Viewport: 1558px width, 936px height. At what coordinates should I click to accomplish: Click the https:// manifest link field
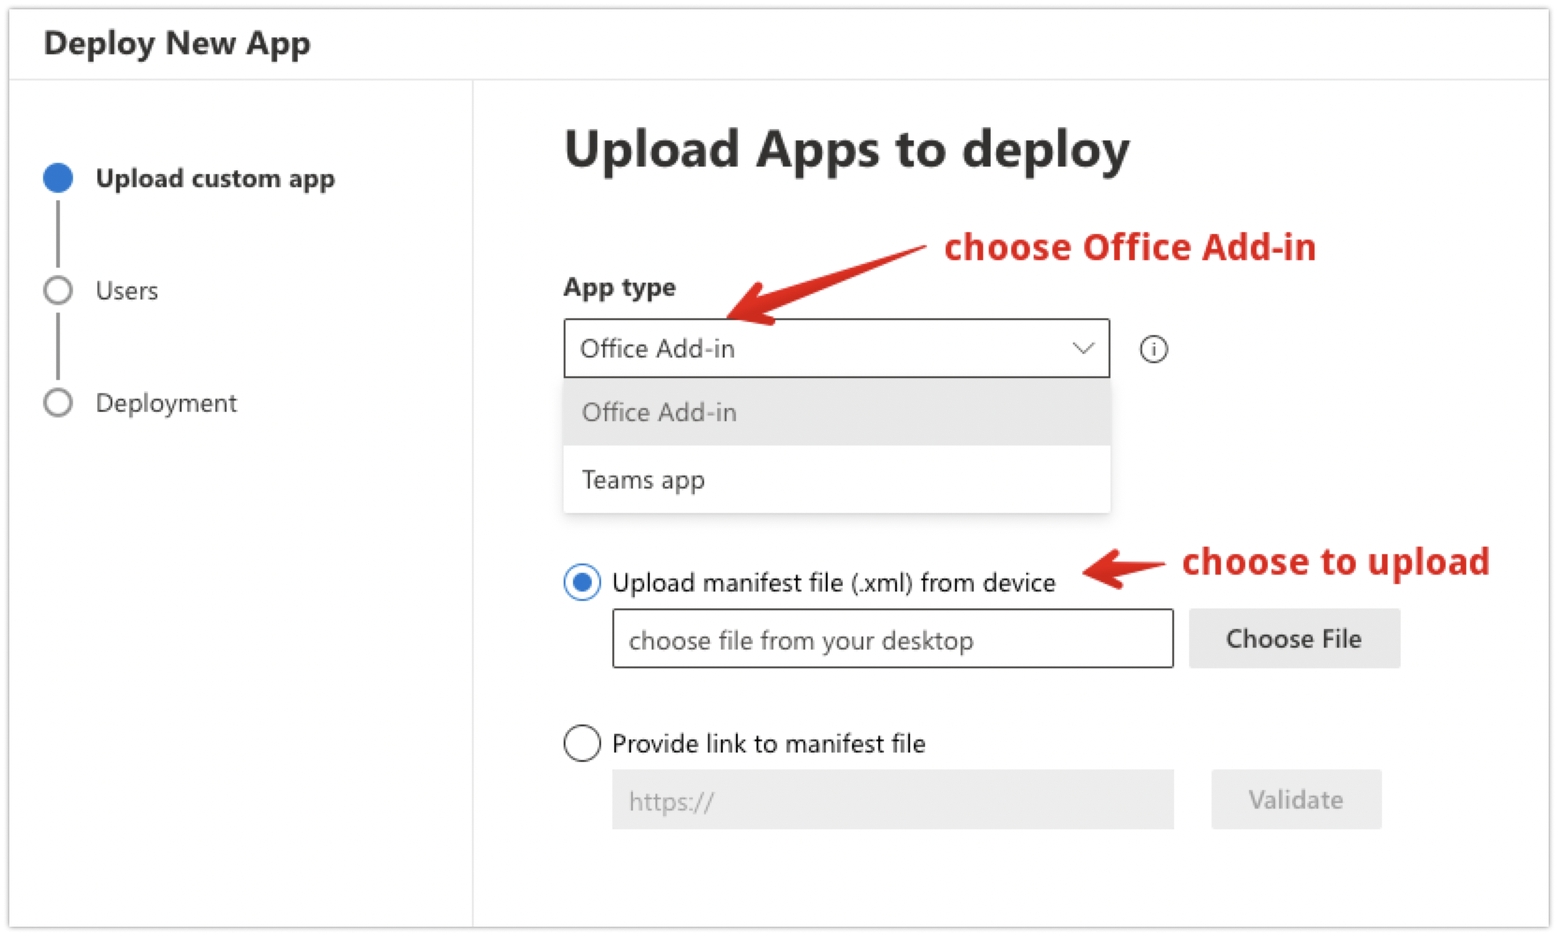point(891,800)
